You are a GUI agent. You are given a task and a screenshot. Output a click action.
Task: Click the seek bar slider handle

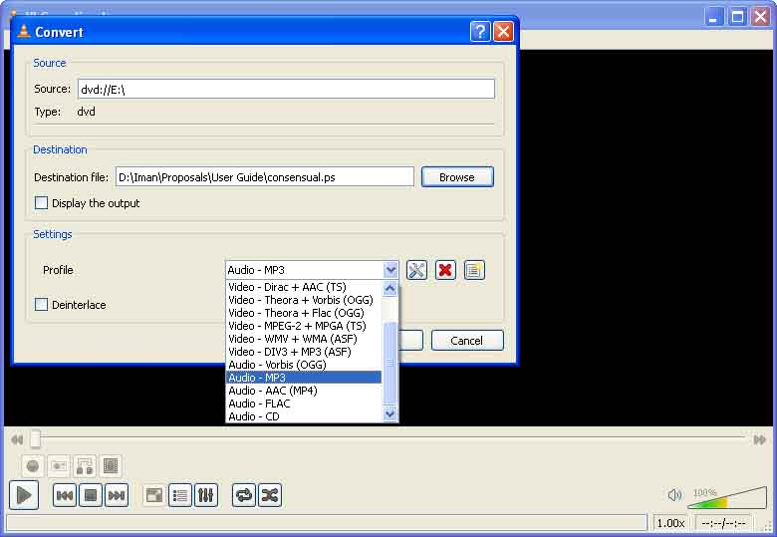tap(35, 439)
